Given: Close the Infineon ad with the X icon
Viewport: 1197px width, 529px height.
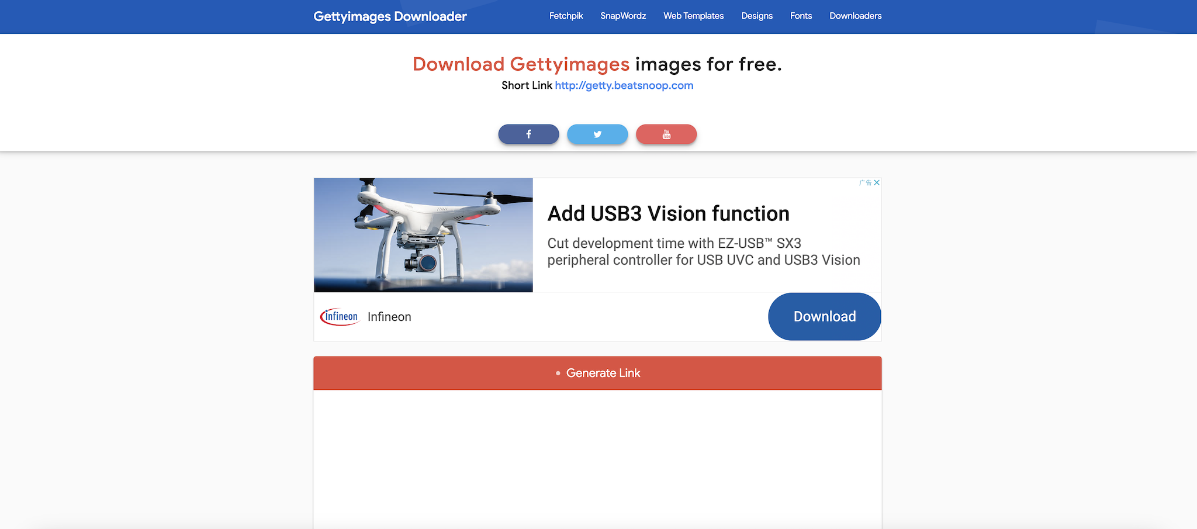Looking at the screenshot, I should 877,182.
